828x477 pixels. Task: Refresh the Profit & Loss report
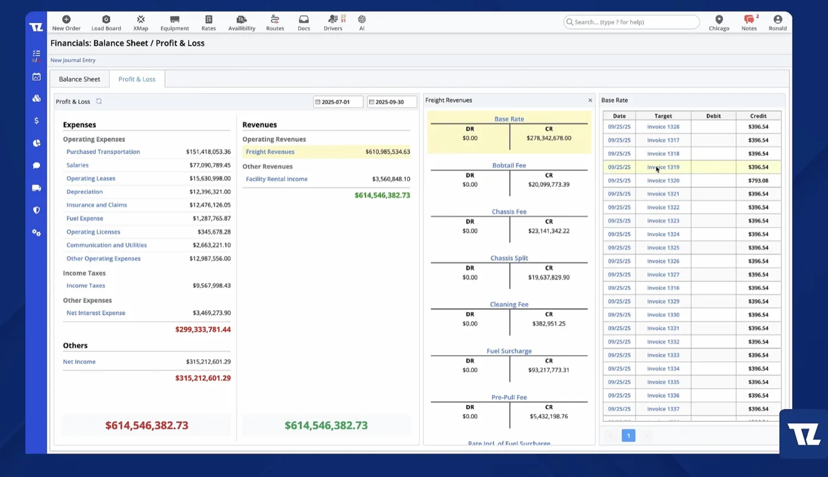pos(99,101)
